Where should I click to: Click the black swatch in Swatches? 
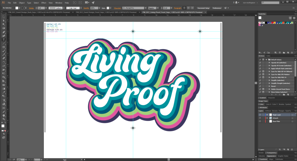[x=266, y=23]
